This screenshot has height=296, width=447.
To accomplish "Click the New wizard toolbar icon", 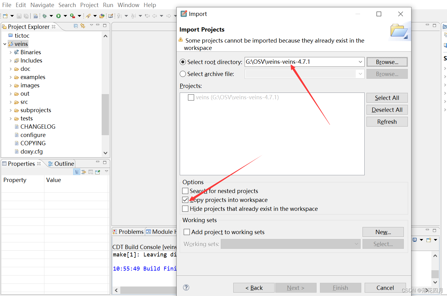I will [5, 16].
